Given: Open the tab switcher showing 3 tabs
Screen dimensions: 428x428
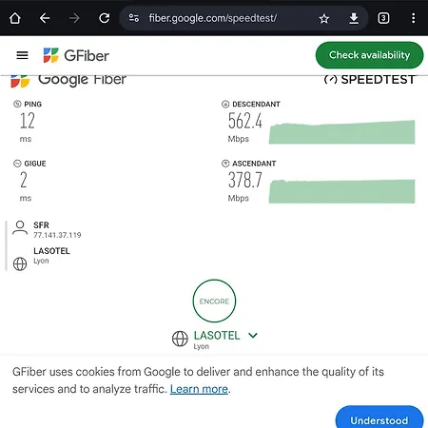Looking at the screenshot, I should [x=383, y=18].
